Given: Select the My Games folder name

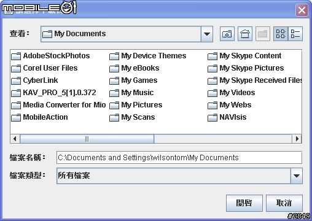Looking at the screenshot, I should pos(139,80).
